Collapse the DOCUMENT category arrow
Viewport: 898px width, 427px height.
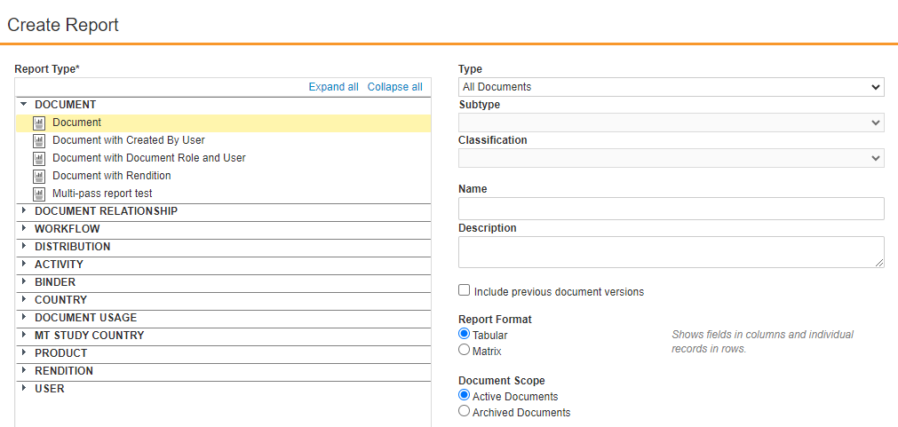click(24, 105)
